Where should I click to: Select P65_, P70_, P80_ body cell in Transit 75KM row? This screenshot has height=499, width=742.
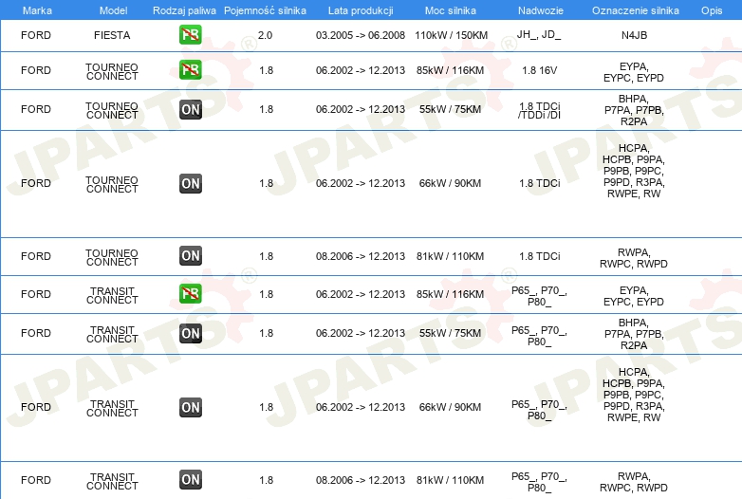pos(540,335)
